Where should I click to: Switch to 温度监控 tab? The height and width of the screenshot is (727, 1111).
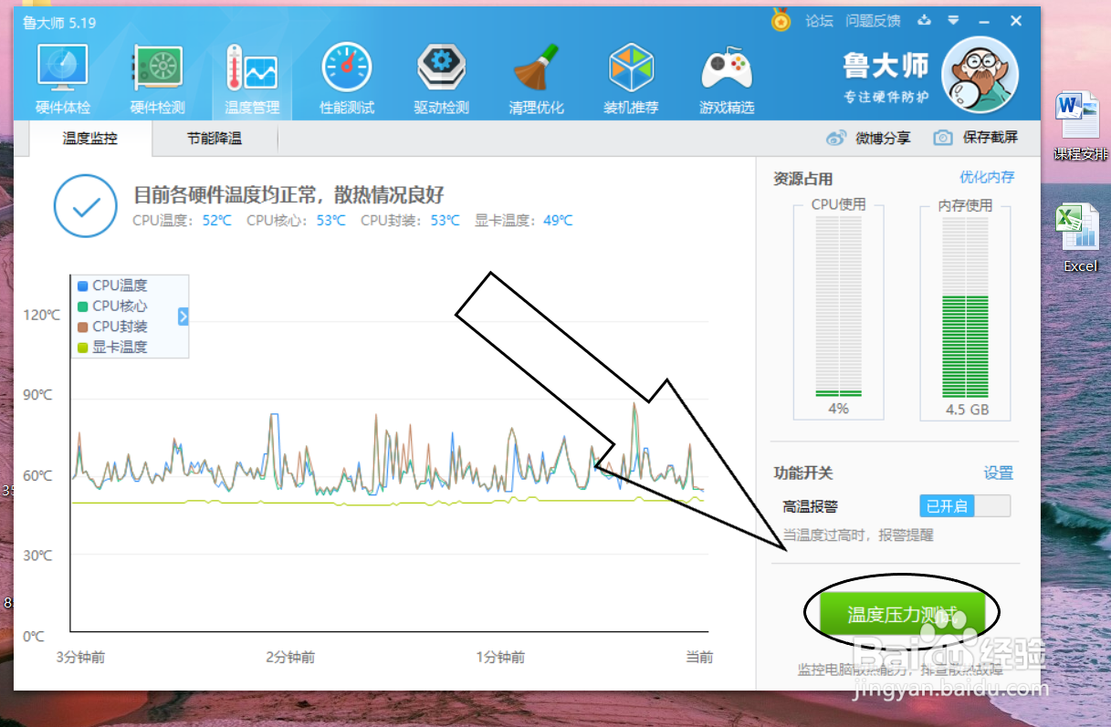[89, 138]
